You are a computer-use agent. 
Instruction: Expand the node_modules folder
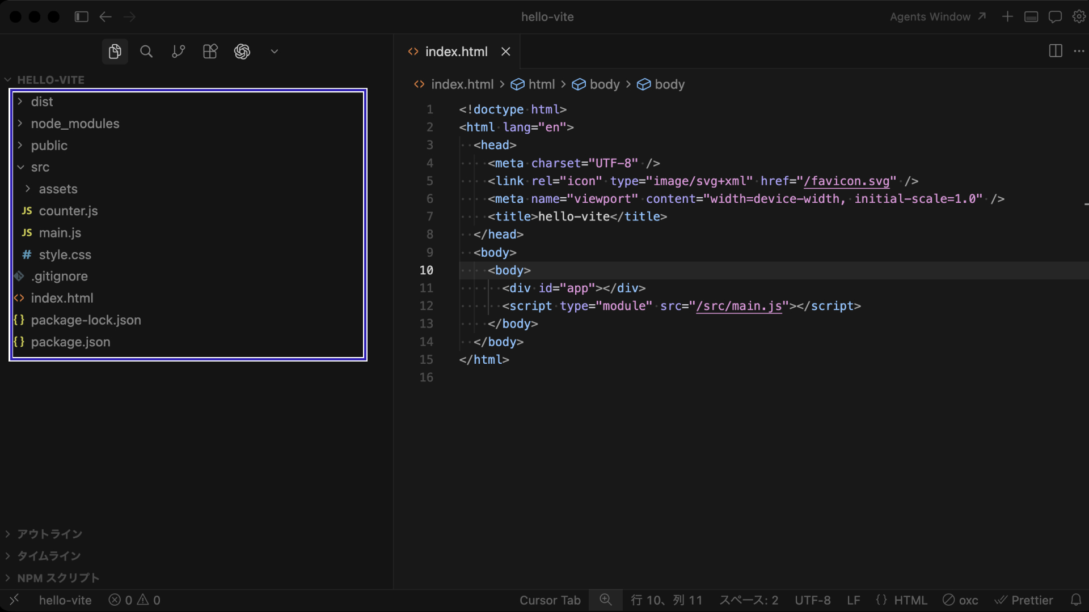pyautogui.click(x=75, y=124)
